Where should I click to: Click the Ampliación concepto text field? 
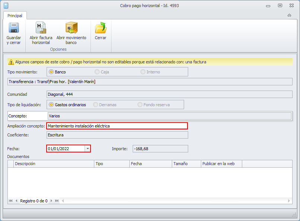[x=117, y=126]
